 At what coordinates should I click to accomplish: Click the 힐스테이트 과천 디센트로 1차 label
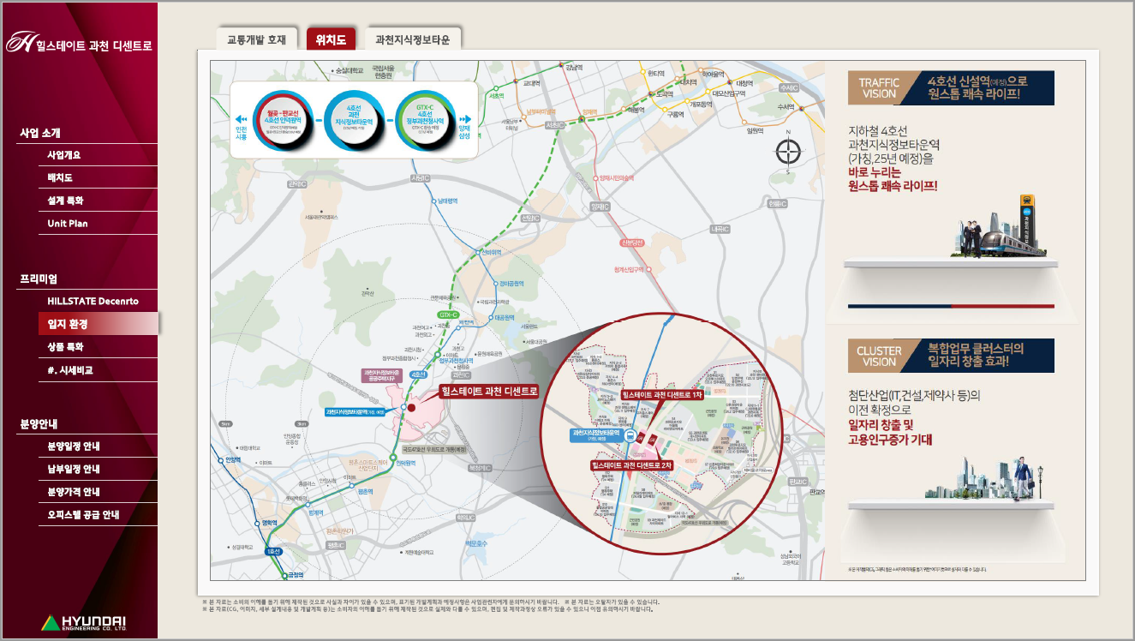(661, 394)
